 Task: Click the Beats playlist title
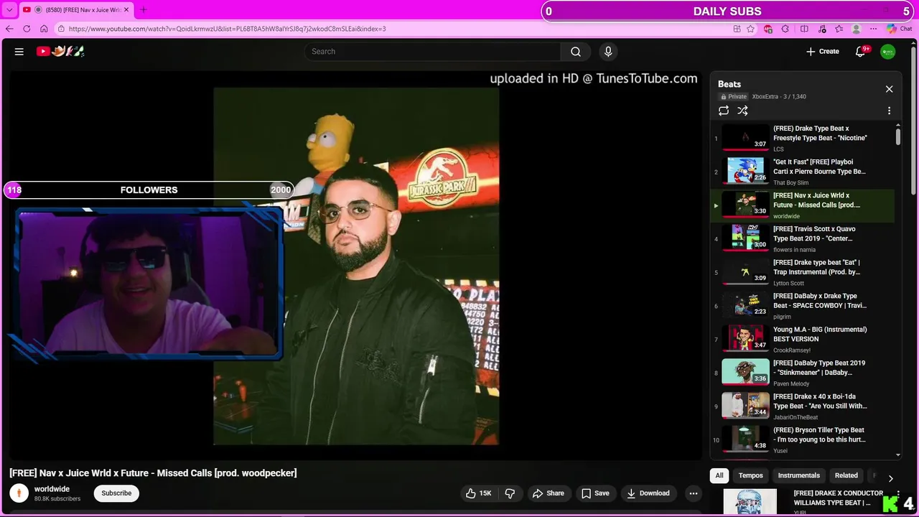pos(729,84)
